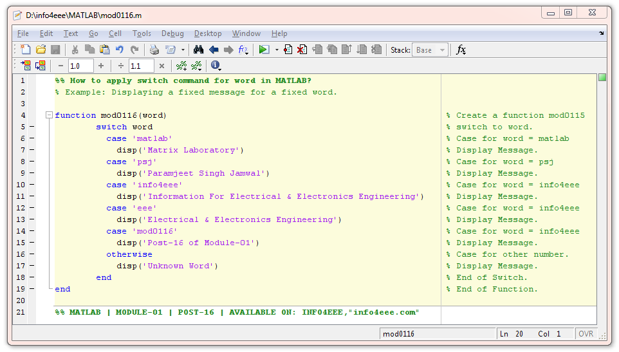Click the New file icon
This screenshot has width=619, height=352.
click(x=25, y=50)
